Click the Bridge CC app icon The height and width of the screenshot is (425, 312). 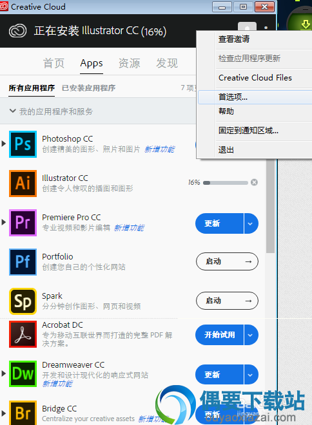coord(23,413)
